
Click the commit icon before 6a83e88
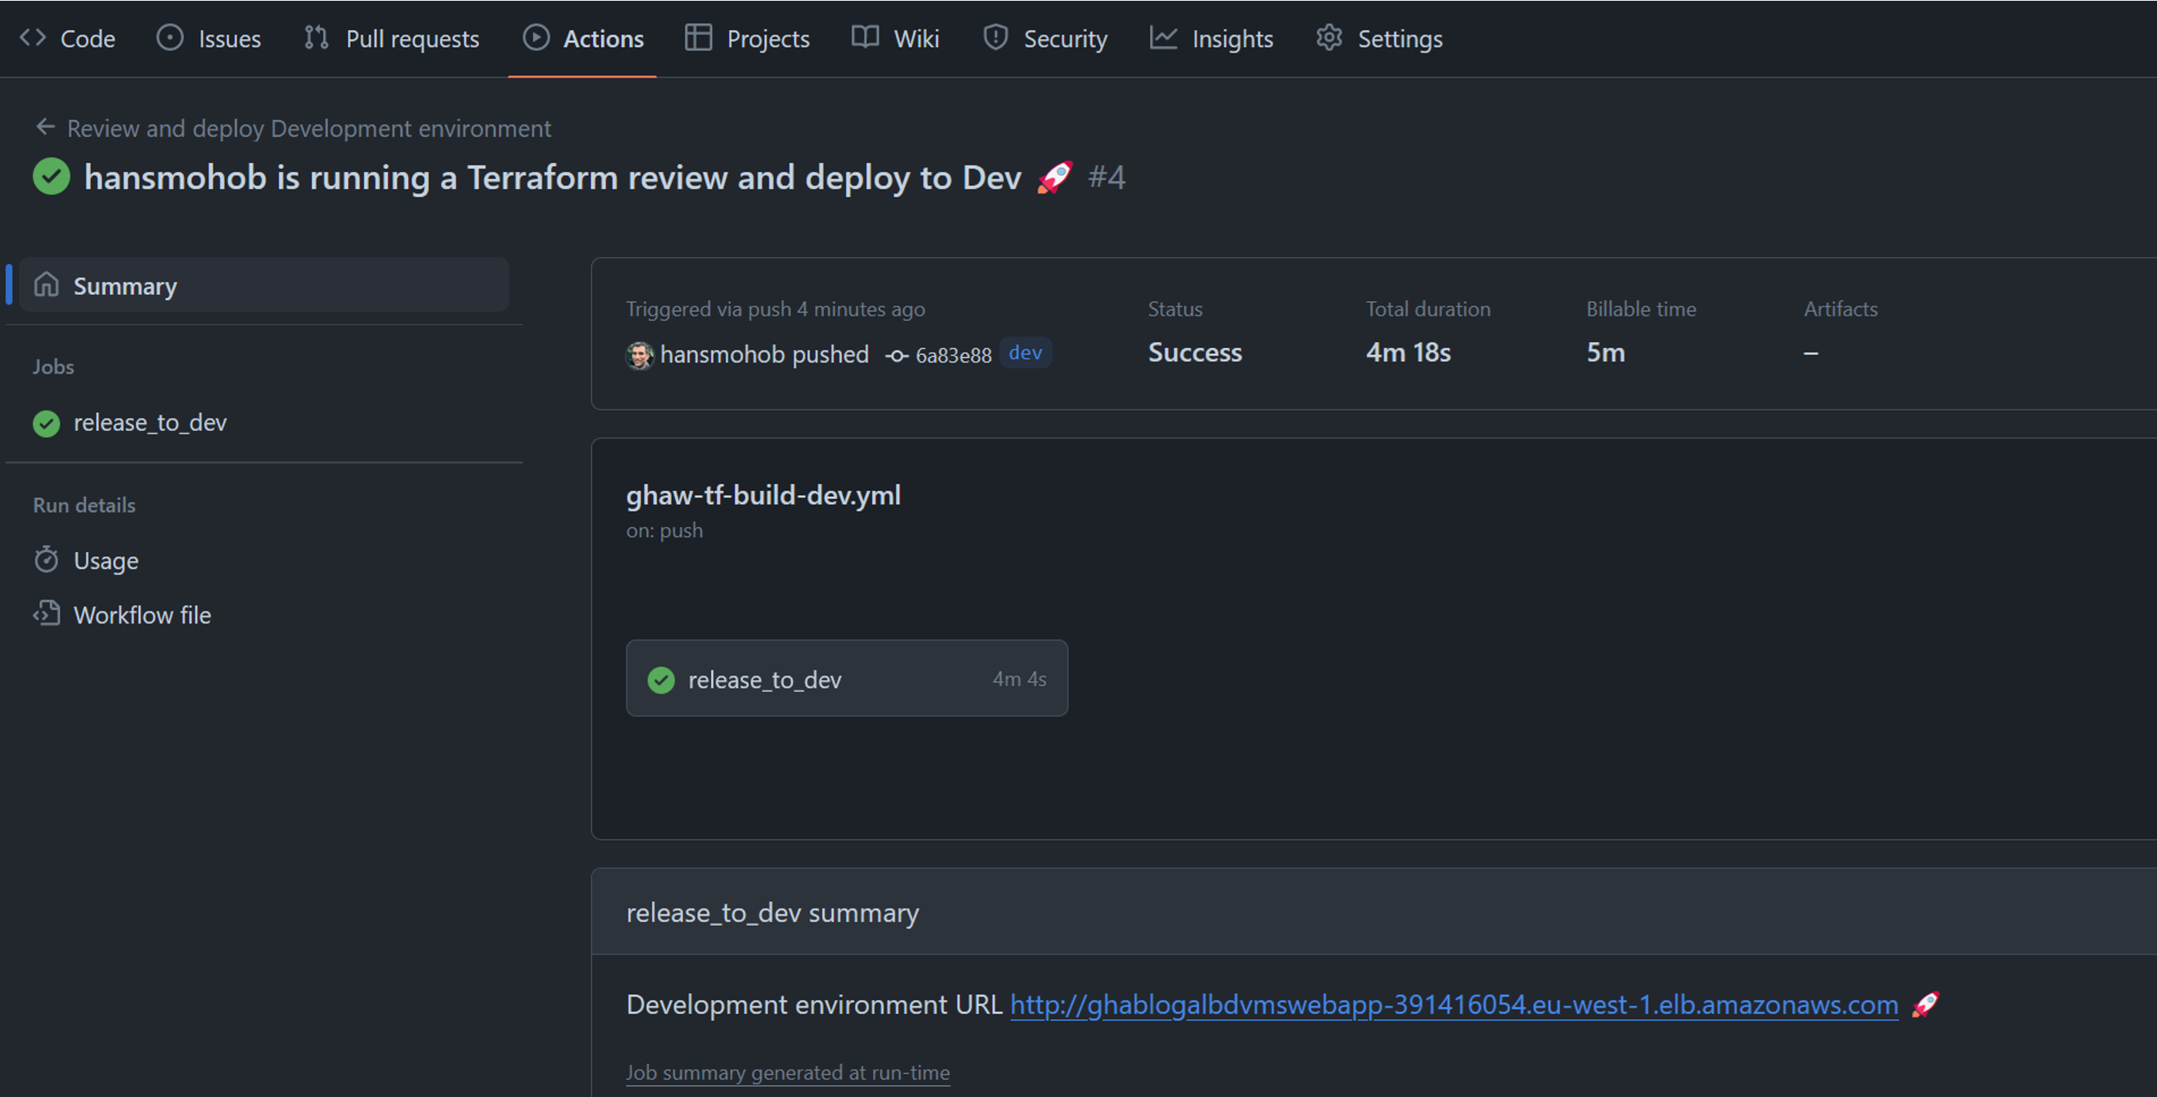pyautogui.click(x=895, y=355)
